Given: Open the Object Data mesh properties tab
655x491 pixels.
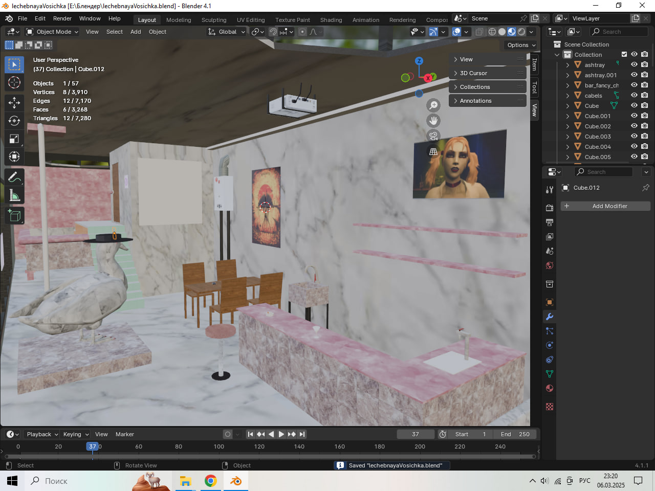Looking at the screenshot, I should click(x=550, y=374).
